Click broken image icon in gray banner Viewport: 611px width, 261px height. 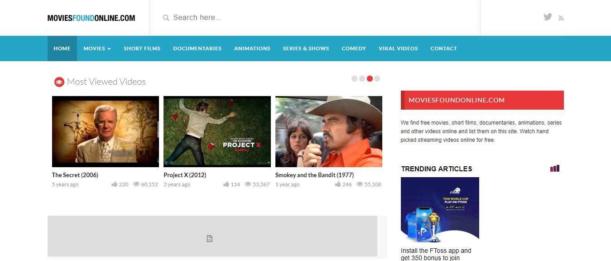[210, 239]
